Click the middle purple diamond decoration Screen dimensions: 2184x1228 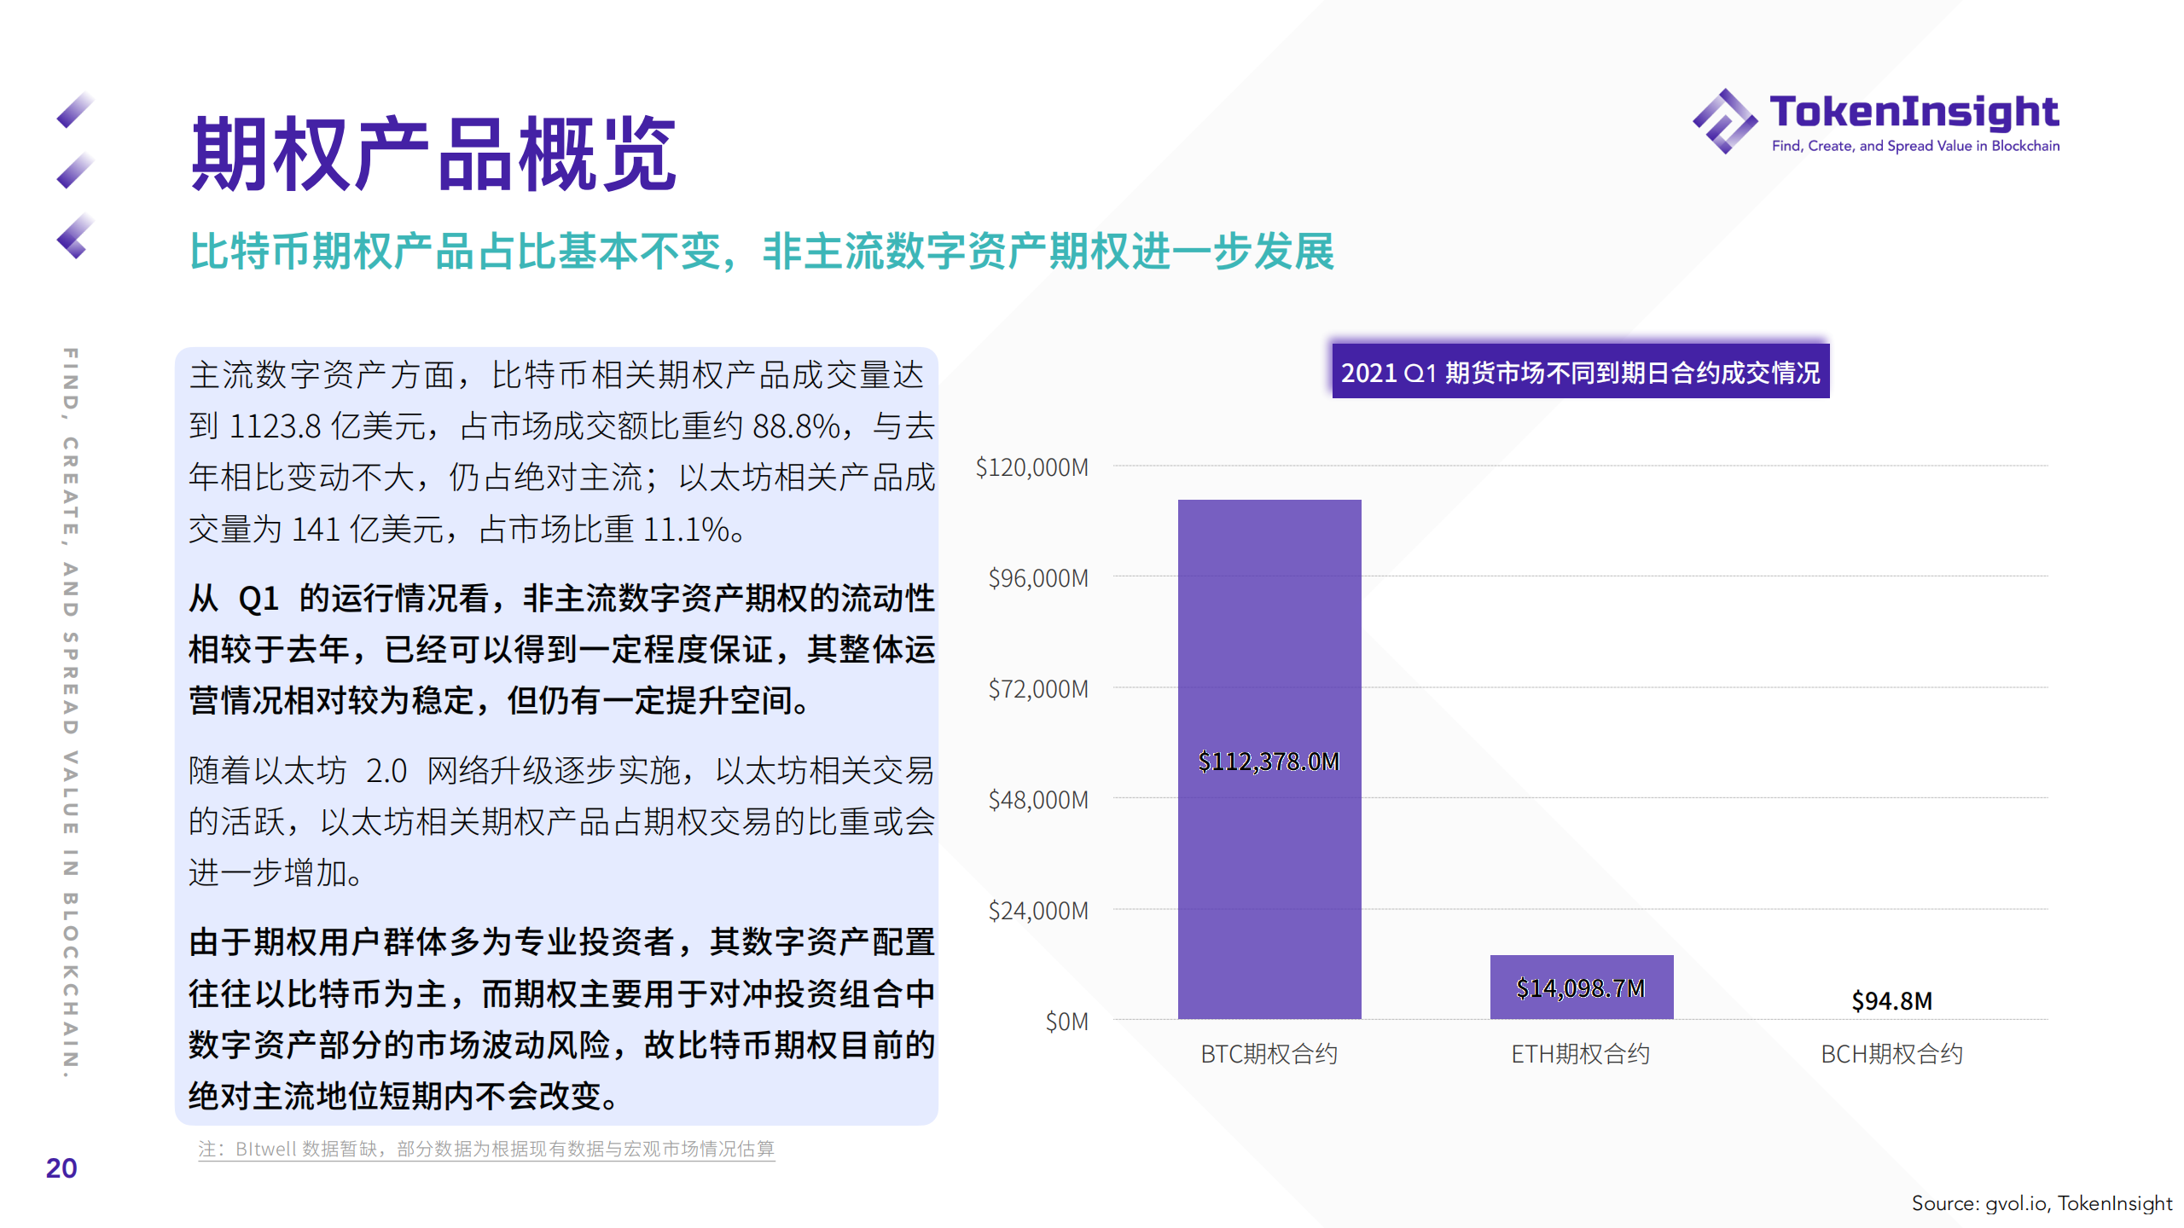coord(74,171)
